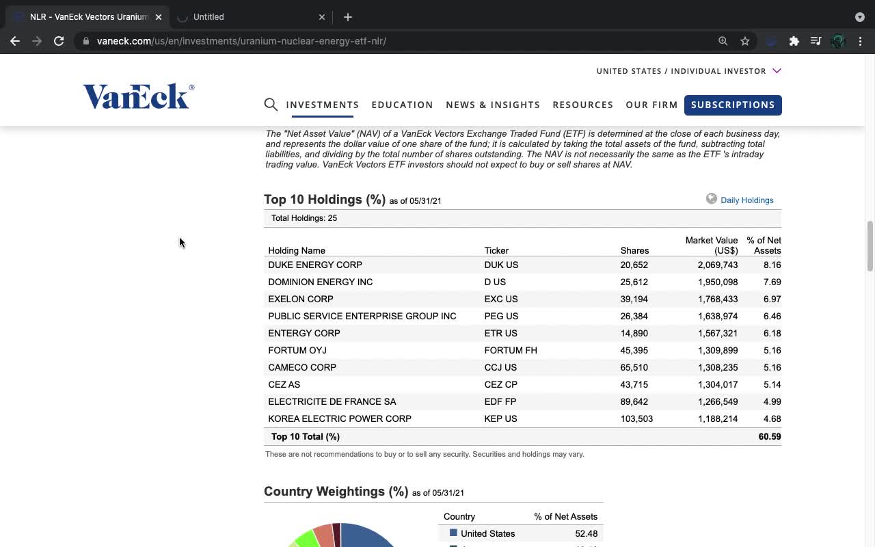
Task: Click shares value 103,503
Action: click(x=636, y=418)
